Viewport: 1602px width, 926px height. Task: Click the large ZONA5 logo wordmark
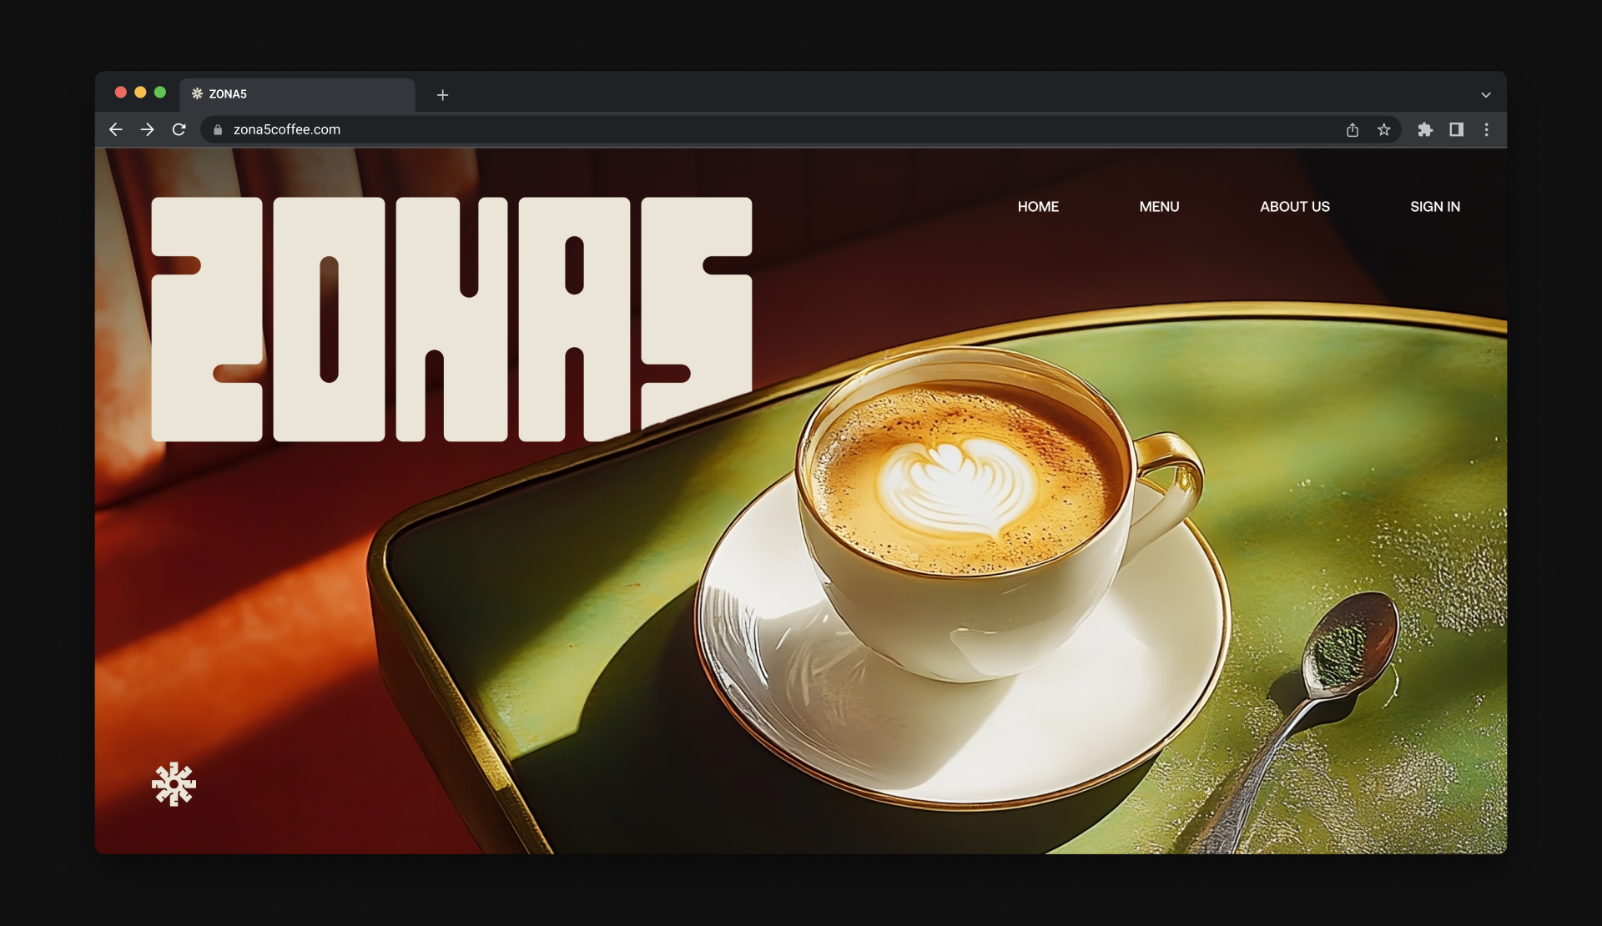click(451, 320)
